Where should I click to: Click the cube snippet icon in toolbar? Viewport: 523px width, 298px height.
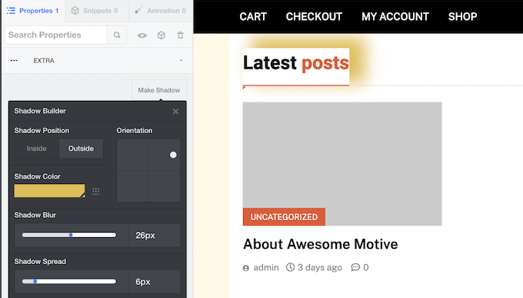click(162, 35)
